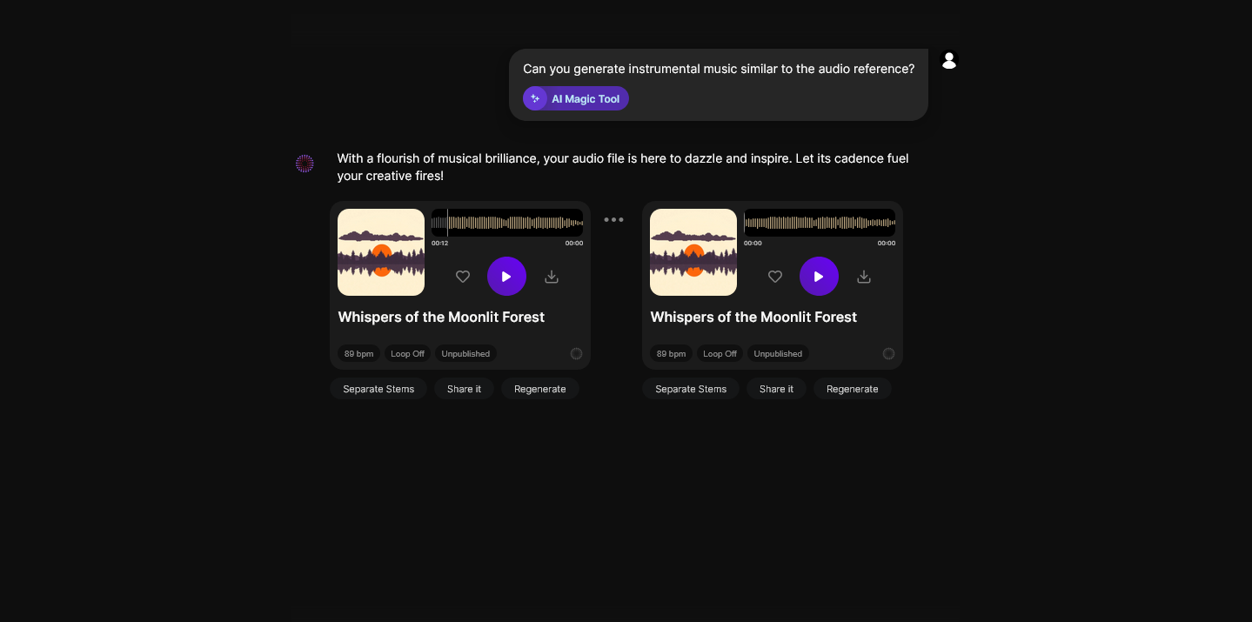Open the right track's cover artwork
Screen dimensions: 1252x622
click(x=693, y=252)
